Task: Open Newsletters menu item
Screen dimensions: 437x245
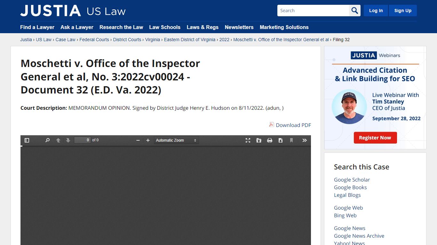Action: tap(239, 27)
